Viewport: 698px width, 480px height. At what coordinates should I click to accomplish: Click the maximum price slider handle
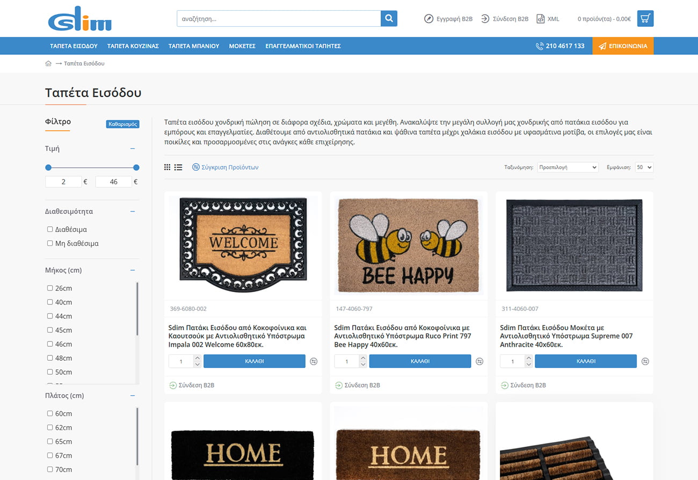[x=136, y=168]
